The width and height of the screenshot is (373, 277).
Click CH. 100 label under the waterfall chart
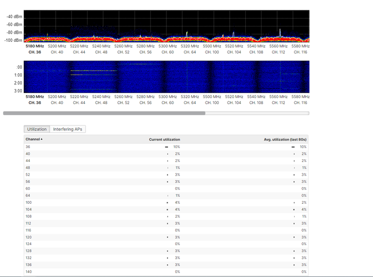[212, 103]
